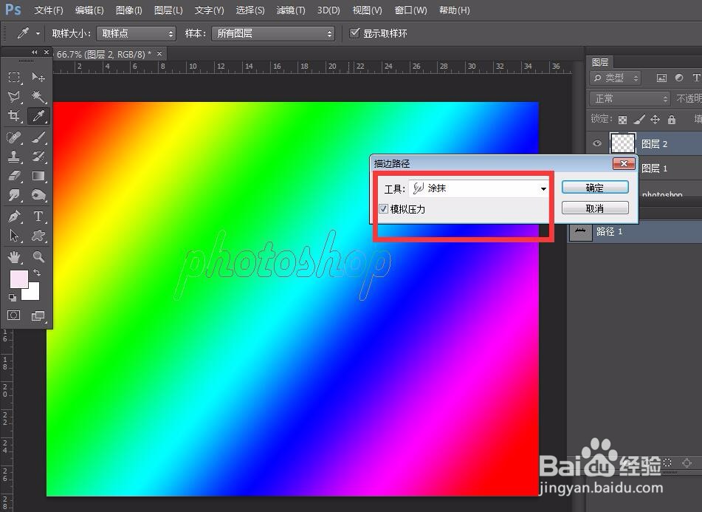Switch to the 图层 panel tab
Screen dimensions: 702x512
600,62
